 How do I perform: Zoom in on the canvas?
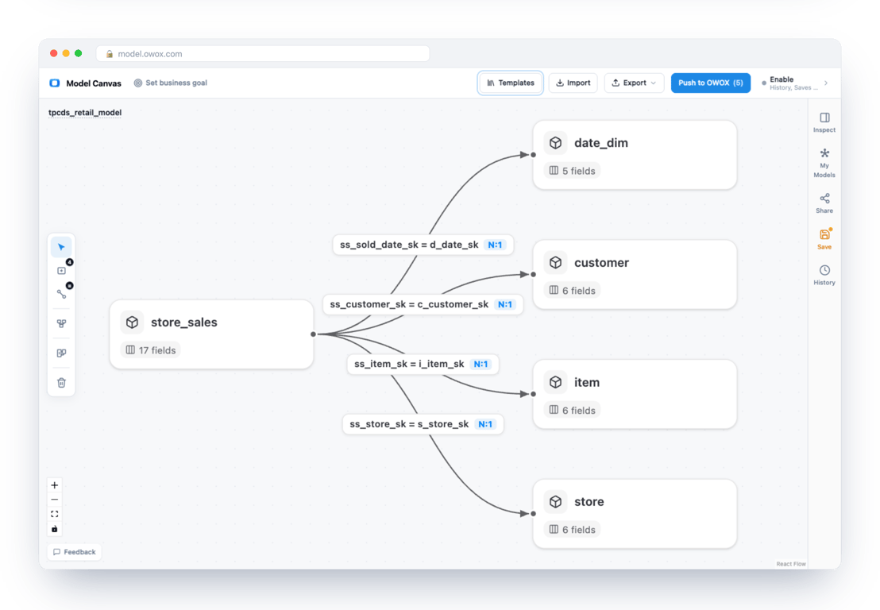pyautogui.click(x=55, y=485)
